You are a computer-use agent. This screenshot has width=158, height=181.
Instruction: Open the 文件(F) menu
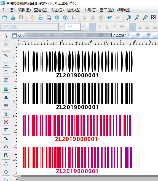[8, 10]
